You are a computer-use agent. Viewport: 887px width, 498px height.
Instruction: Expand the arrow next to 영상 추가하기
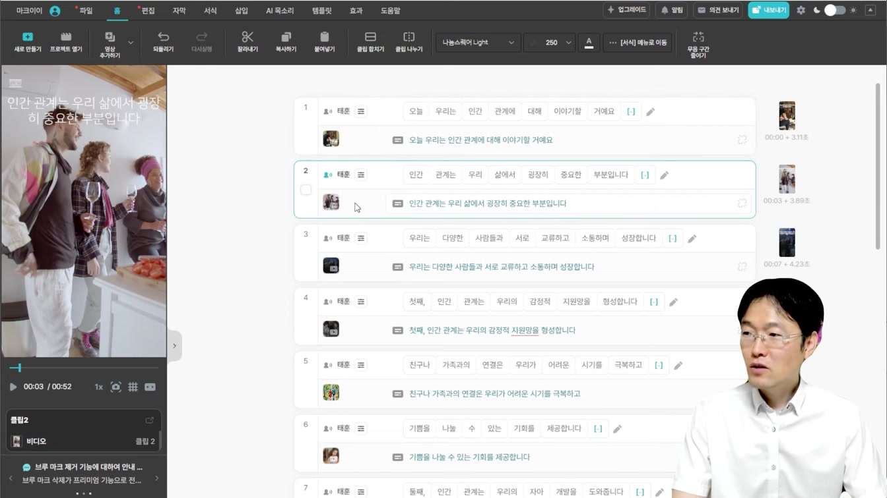click(131, 43)
